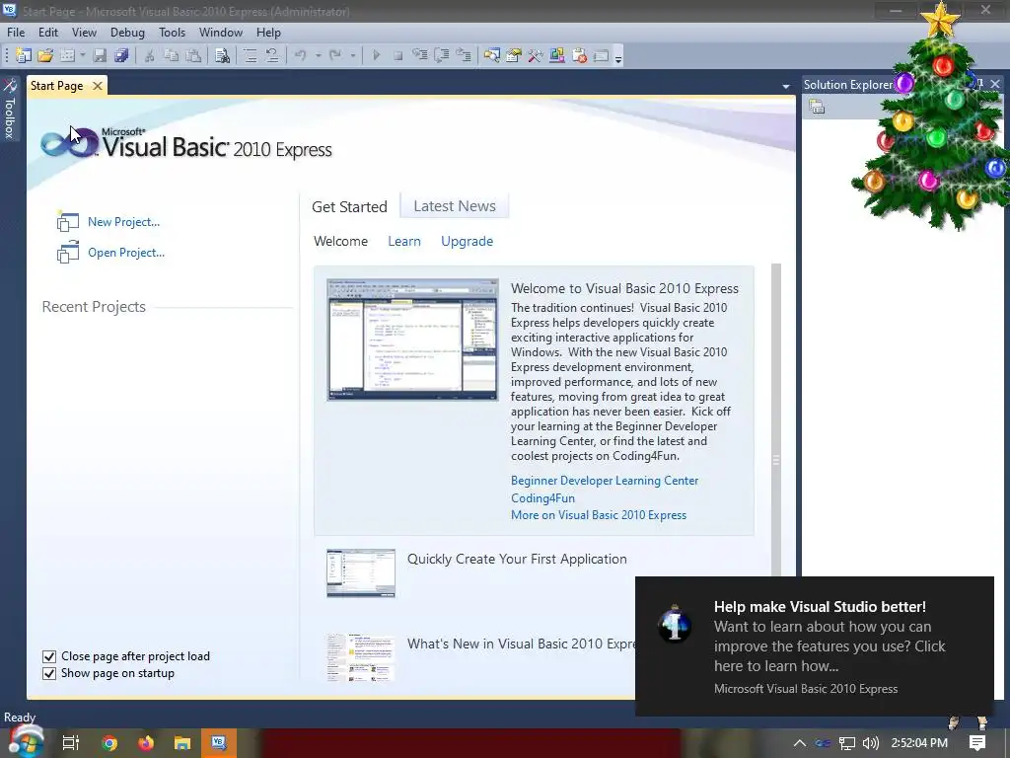Click the Step Over toolbar icon
The image size is (1010, 758).
coord(442,56)
